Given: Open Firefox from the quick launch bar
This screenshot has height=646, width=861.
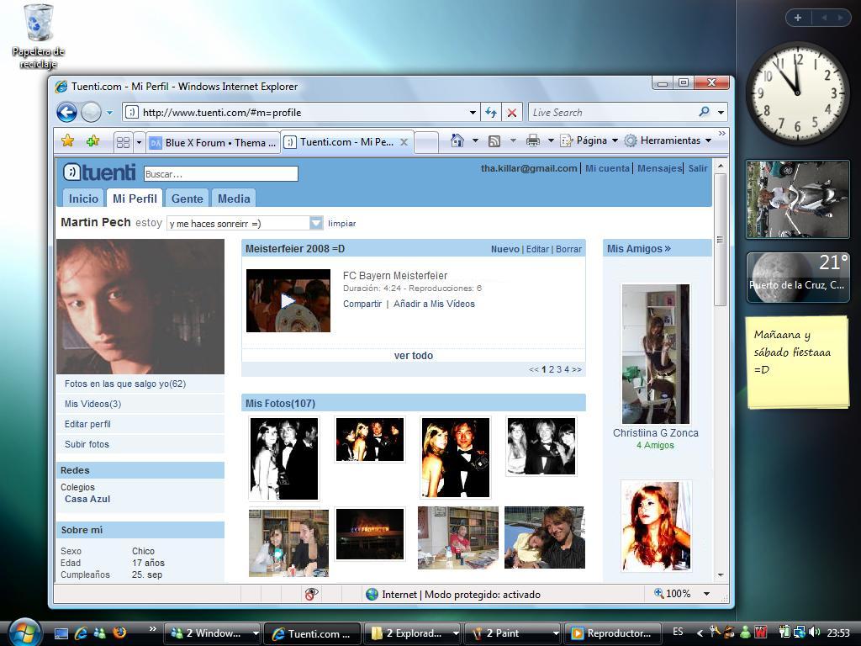Looking at the screenshot, I should click(119, 633).
